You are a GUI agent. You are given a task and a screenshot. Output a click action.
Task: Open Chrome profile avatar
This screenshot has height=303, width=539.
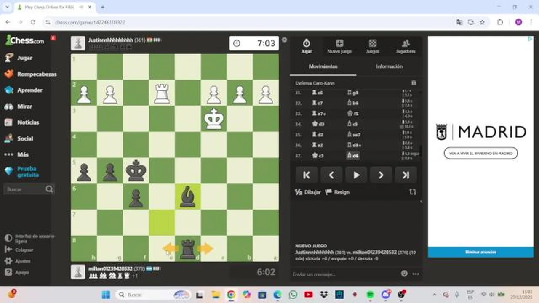coord(518,22)
